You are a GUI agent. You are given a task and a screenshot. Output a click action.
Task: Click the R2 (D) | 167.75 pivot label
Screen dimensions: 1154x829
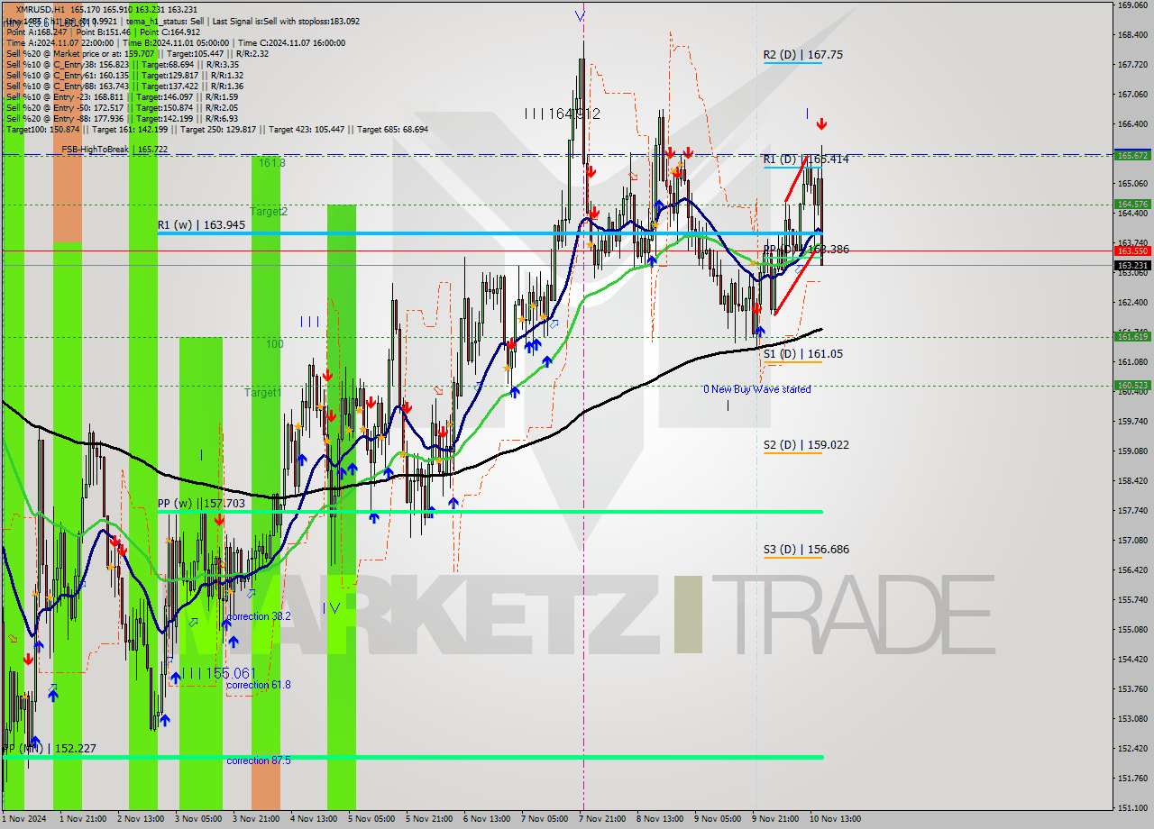point(802,55)
